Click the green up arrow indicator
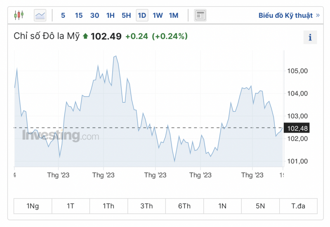This screenshot has height=227, width=330. click(x=85, y=36)
